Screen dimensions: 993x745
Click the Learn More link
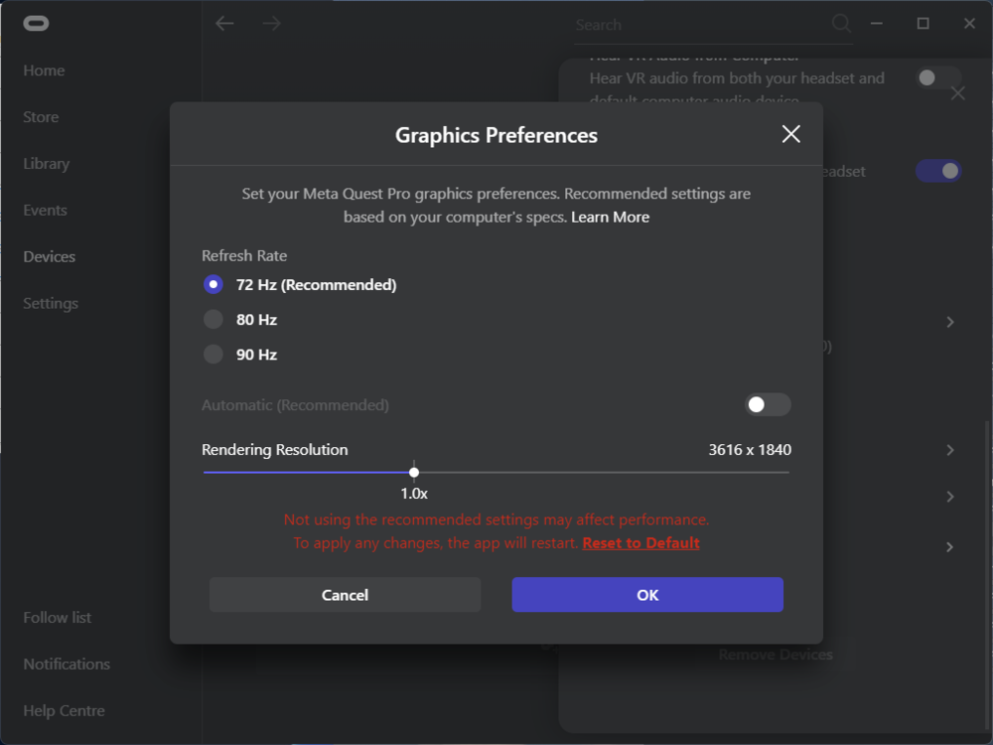(610, 218)
